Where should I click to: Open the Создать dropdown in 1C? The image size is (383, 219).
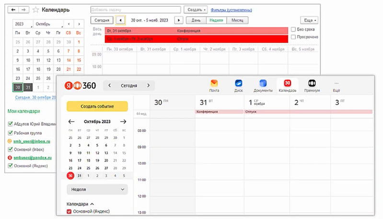click(x=196, y=10)
